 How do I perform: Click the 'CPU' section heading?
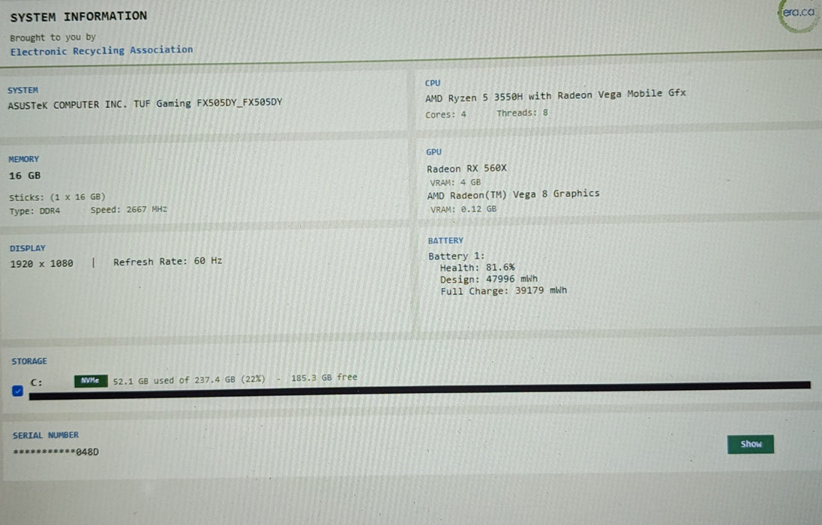[x=433, y=82]
